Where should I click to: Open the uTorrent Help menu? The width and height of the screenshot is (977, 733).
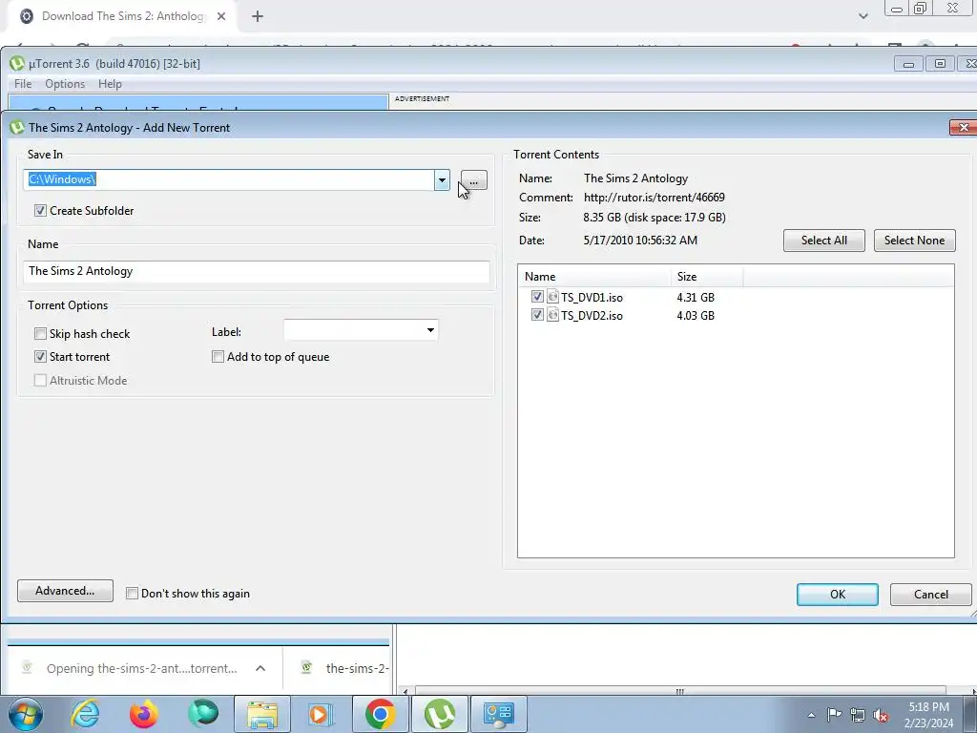coord(110,84)
